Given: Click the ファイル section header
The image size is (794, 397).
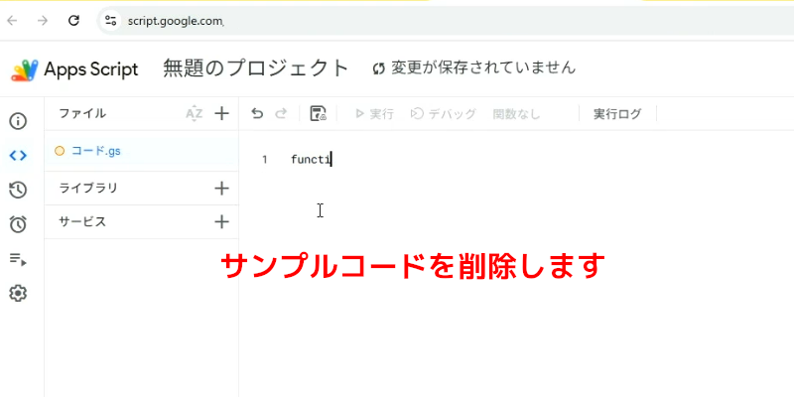Looking at the screenshot, I should pyautogui.click(x=82, y=113).
